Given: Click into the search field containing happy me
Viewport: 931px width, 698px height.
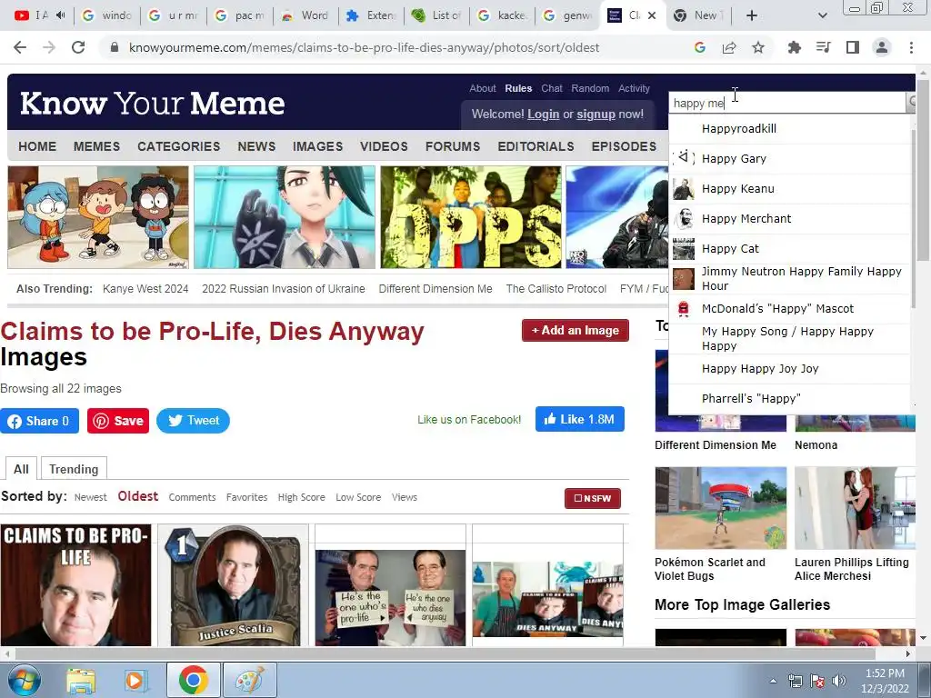Looking at the screenshot, I should point(787,103).
